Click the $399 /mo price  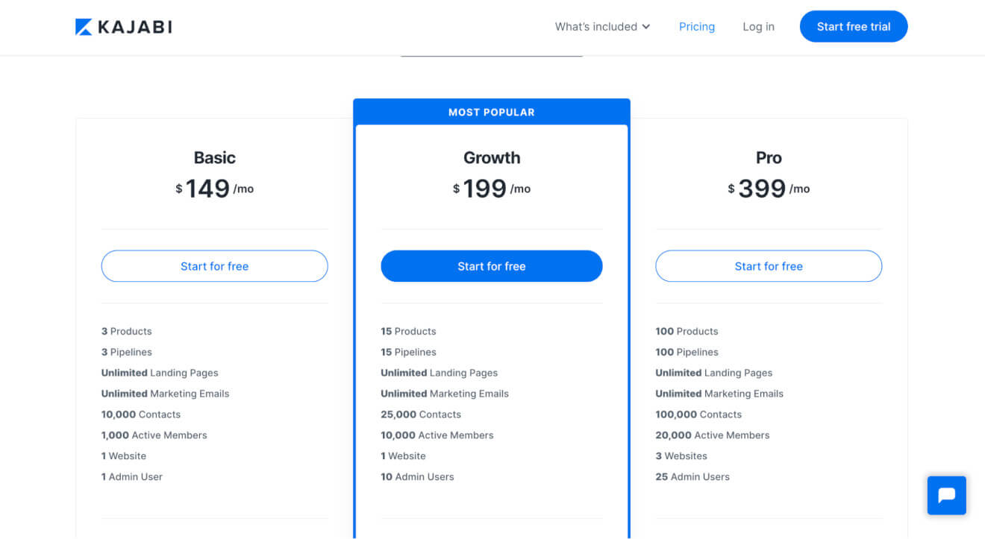pos(769,189)
